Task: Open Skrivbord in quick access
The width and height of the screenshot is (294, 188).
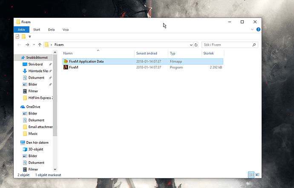Action: pos(35,64)
